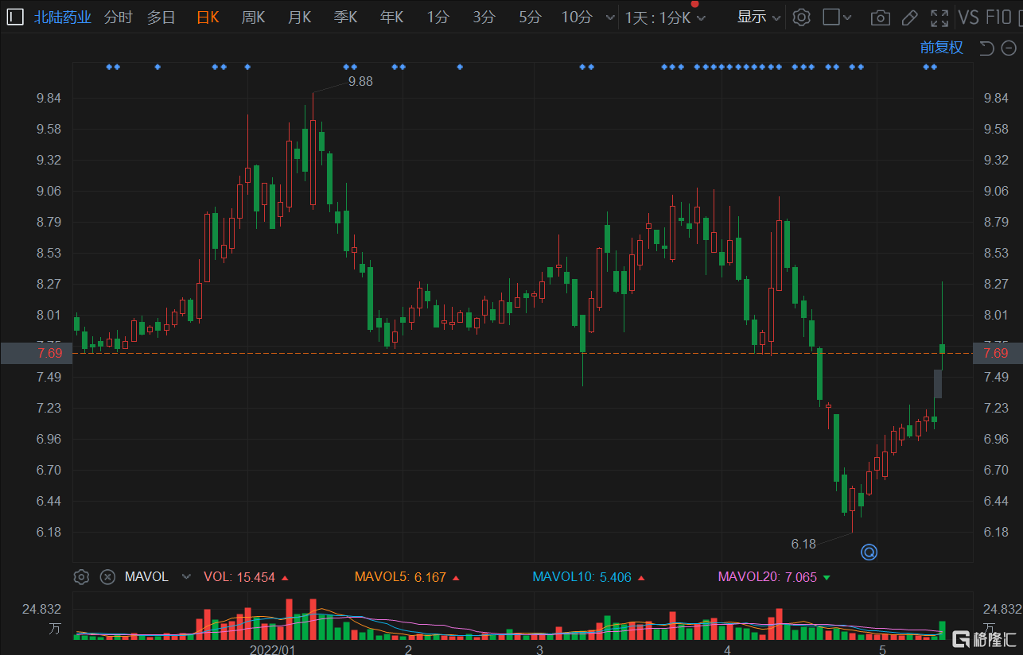Toggle fullscreen chart view icon
This screenshot has width=1023, height=655.
(x=939, y=17)
